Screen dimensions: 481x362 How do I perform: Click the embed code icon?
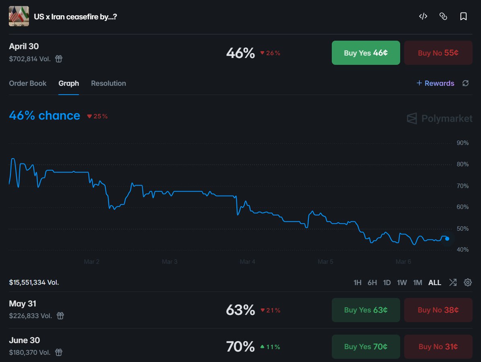coord(423,17)
